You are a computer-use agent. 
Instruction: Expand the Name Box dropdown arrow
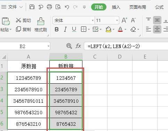pyautogui.click(x=48, y=46)
